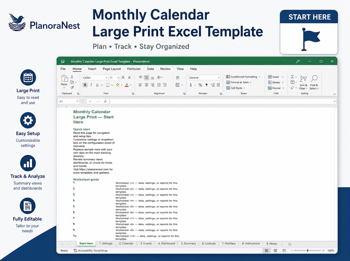
Task: Add a new sheet with plus icon
Action: (x=290, y=244)
